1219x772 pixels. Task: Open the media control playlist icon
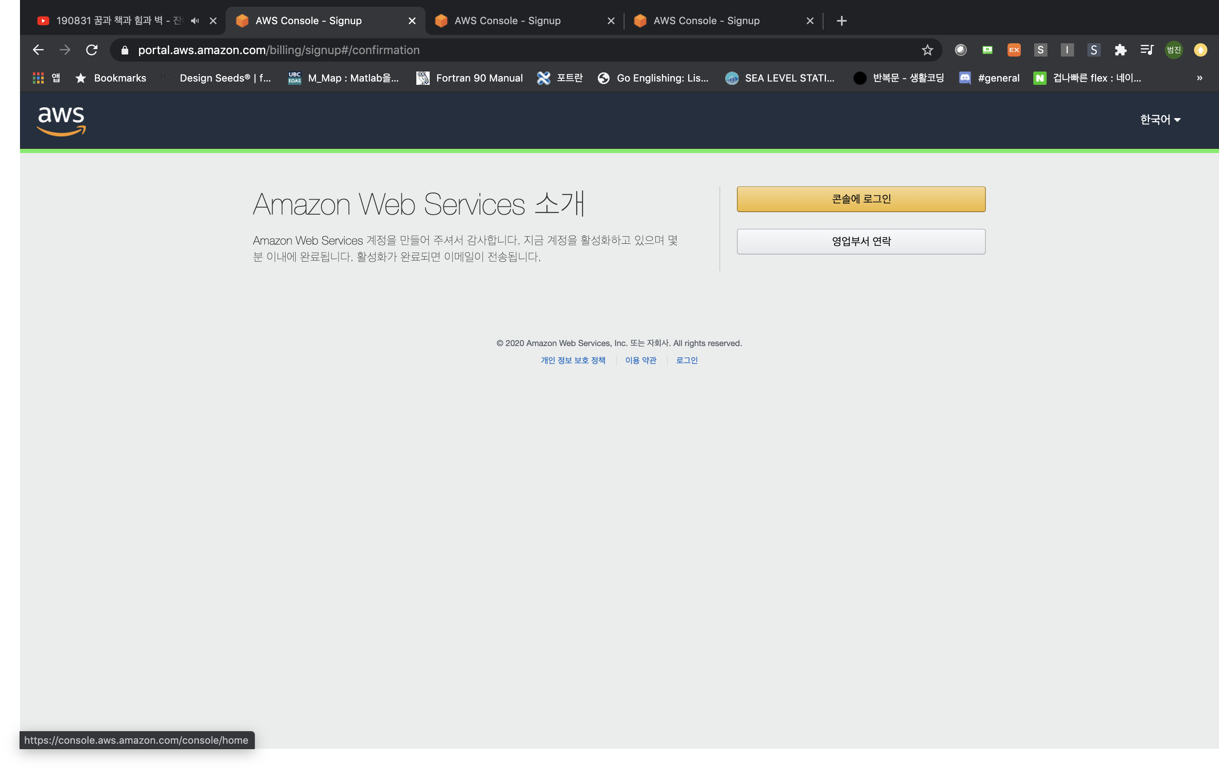click(x=1147, y=50)
